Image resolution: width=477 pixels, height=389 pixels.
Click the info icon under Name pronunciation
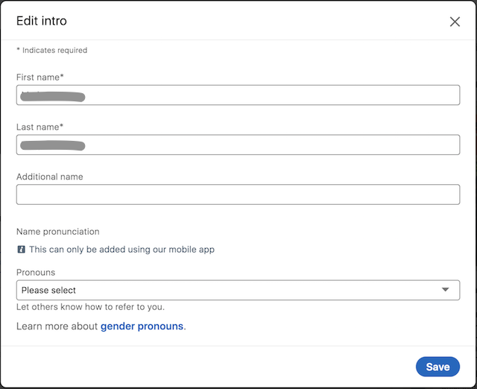click(x=22, y=250)
